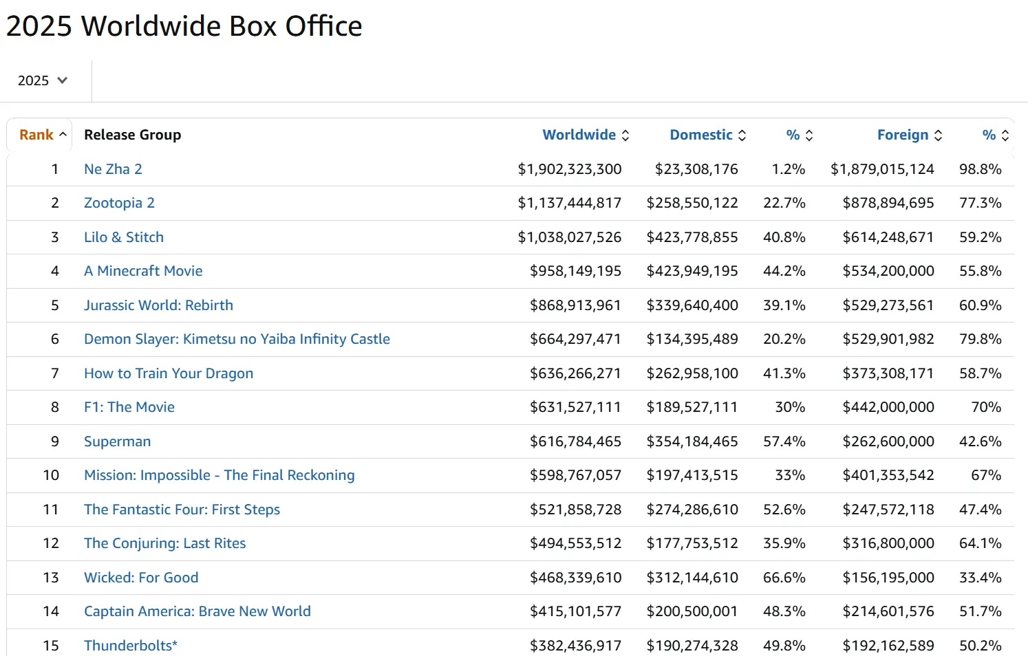
Task: Open the 2025 year dropdown
Action: pyautogui.click(x=43, y=80)
